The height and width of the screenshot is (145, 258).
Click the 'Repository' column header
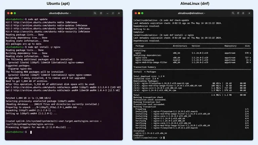click(x=230, y=46)
